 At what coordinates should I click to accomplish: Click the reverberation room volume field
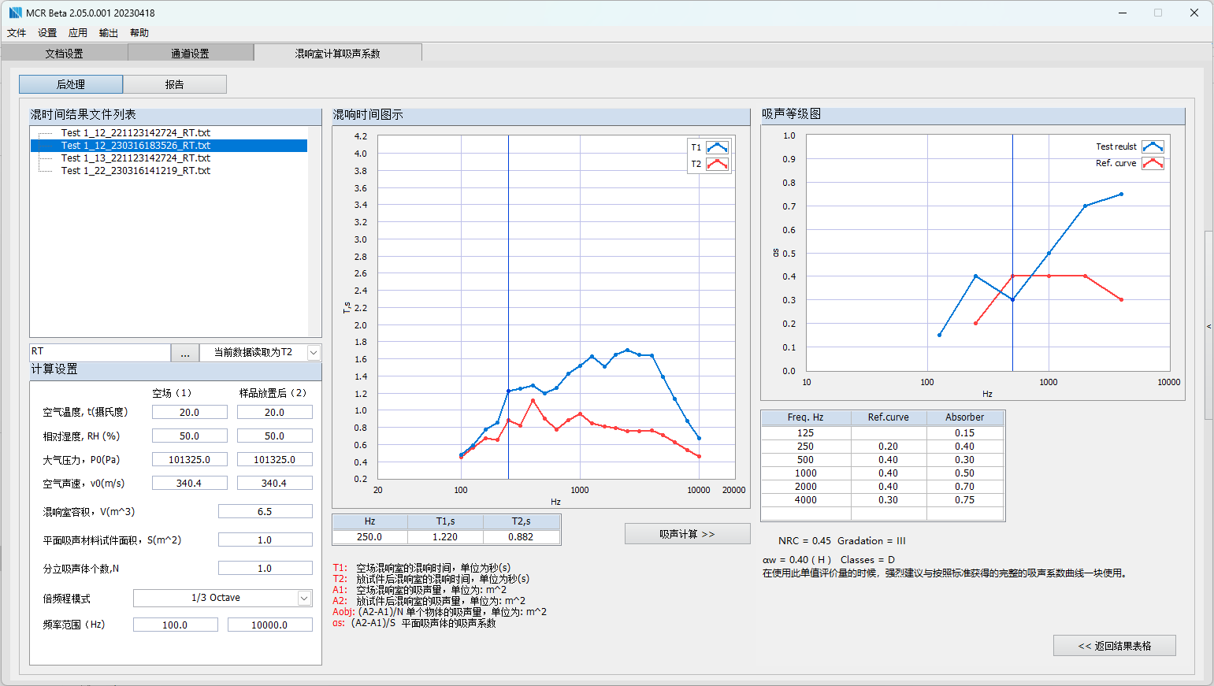click(x=265, y=512)
